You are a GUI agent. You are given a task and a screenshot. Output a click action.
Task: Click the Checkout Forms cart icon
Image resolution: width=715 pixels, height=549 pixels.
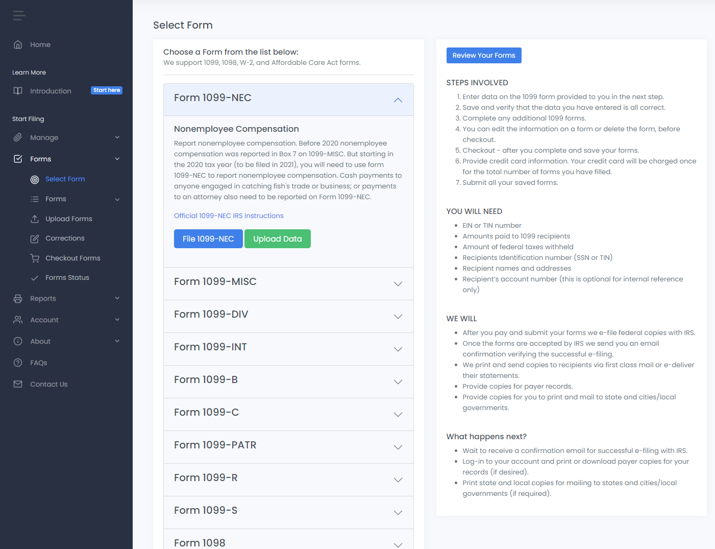pos(35,258)
